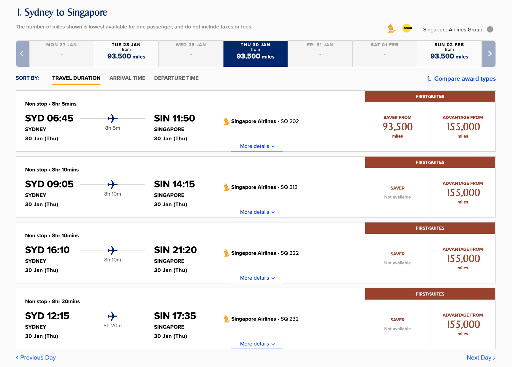Click the Next Day link
Viewport: 512px width, 367px height.
480,358
